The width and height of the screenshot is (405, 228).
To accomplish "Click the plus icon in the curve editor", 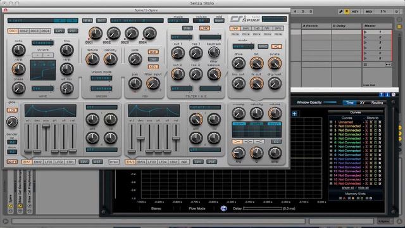I will 294,114.
